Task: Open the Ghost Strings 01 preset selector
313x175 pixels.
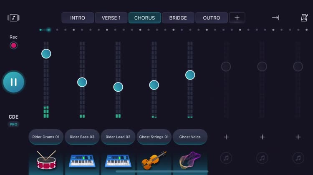Action: click(154, 137)
